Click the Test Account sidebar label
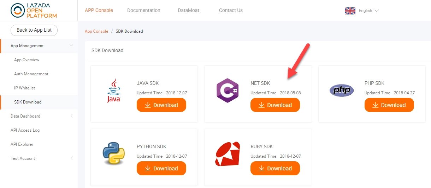The image size is (431, 188). [23, 158]
